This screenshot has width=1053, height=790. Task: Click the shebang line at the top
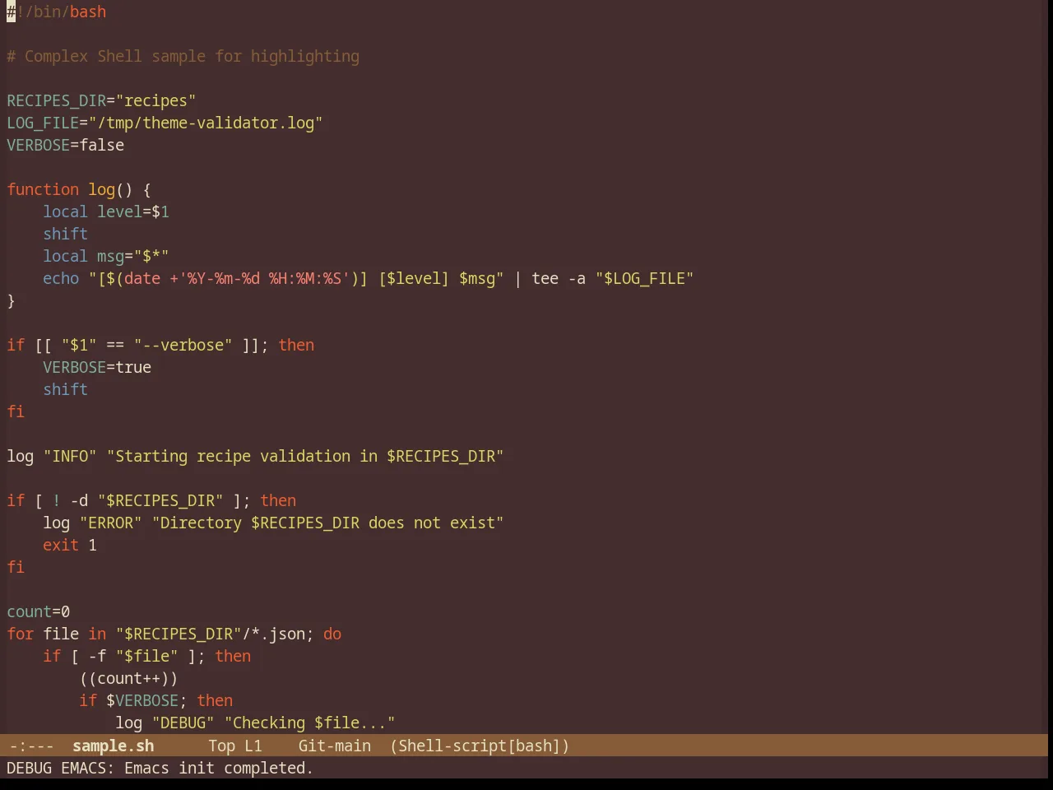pos(57,12)
